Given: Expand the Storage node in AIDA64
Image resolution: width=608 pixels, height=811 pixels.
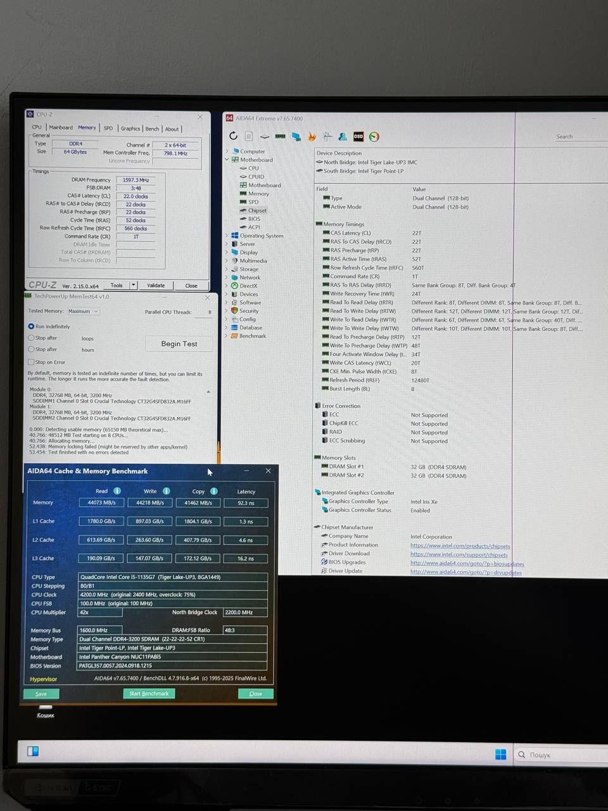Looking at the screenshot, I should click(x=227, y=269).
